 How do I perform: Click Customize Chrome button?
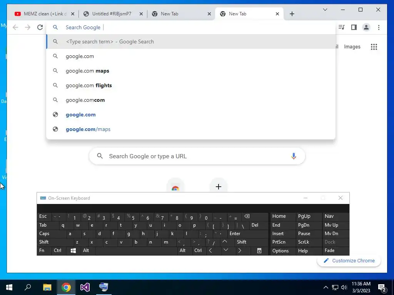point(349,261)
